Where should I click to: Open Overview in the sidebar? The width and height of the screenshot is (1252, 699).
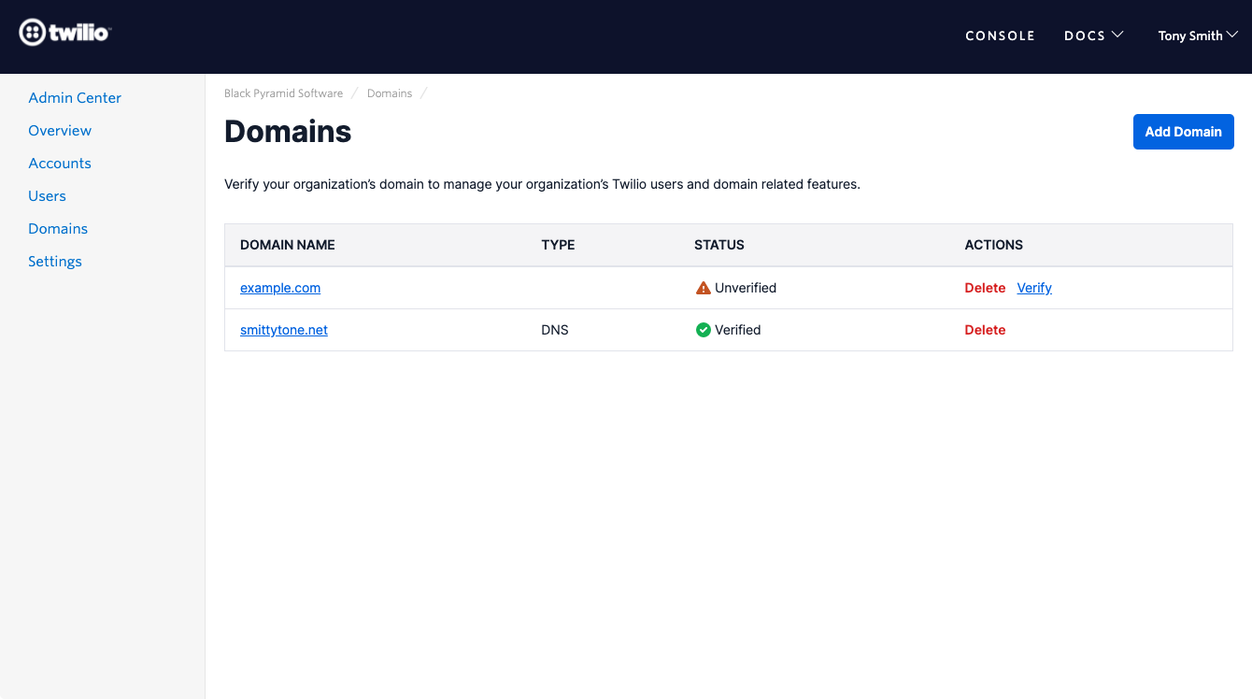(60, 131)
